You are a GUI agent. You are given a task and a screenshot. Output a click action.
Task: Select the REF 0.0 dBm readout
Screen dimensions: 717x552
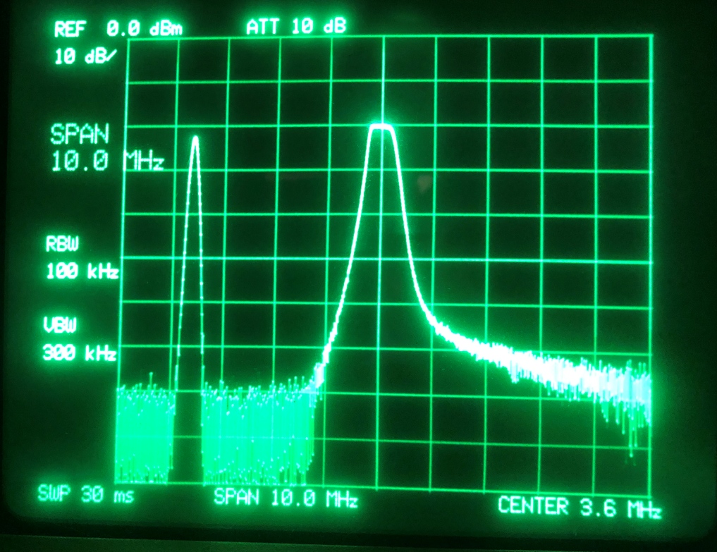coord(118,30)
